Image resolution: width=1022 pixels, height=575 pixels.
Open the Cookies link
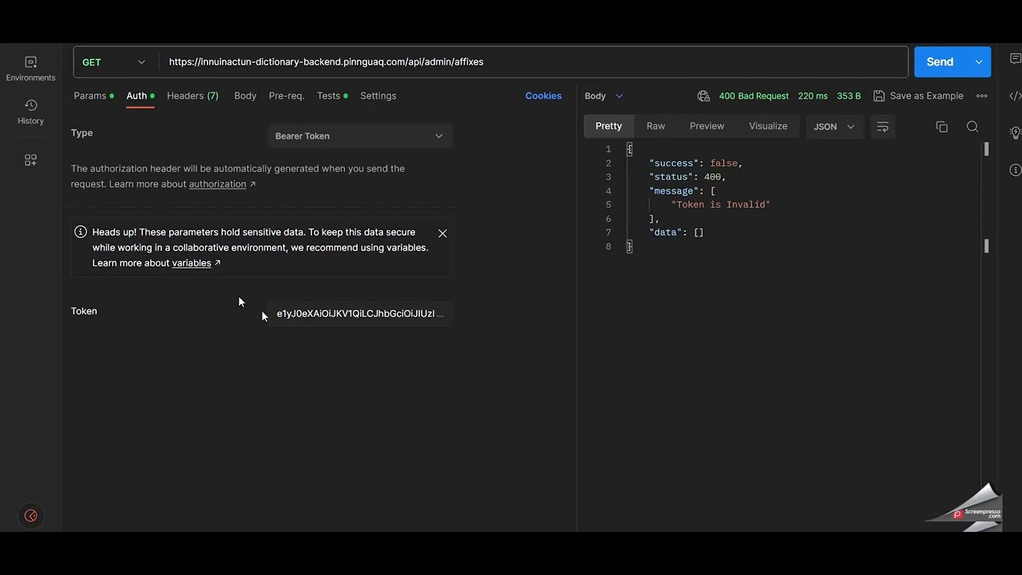[543, 96]
